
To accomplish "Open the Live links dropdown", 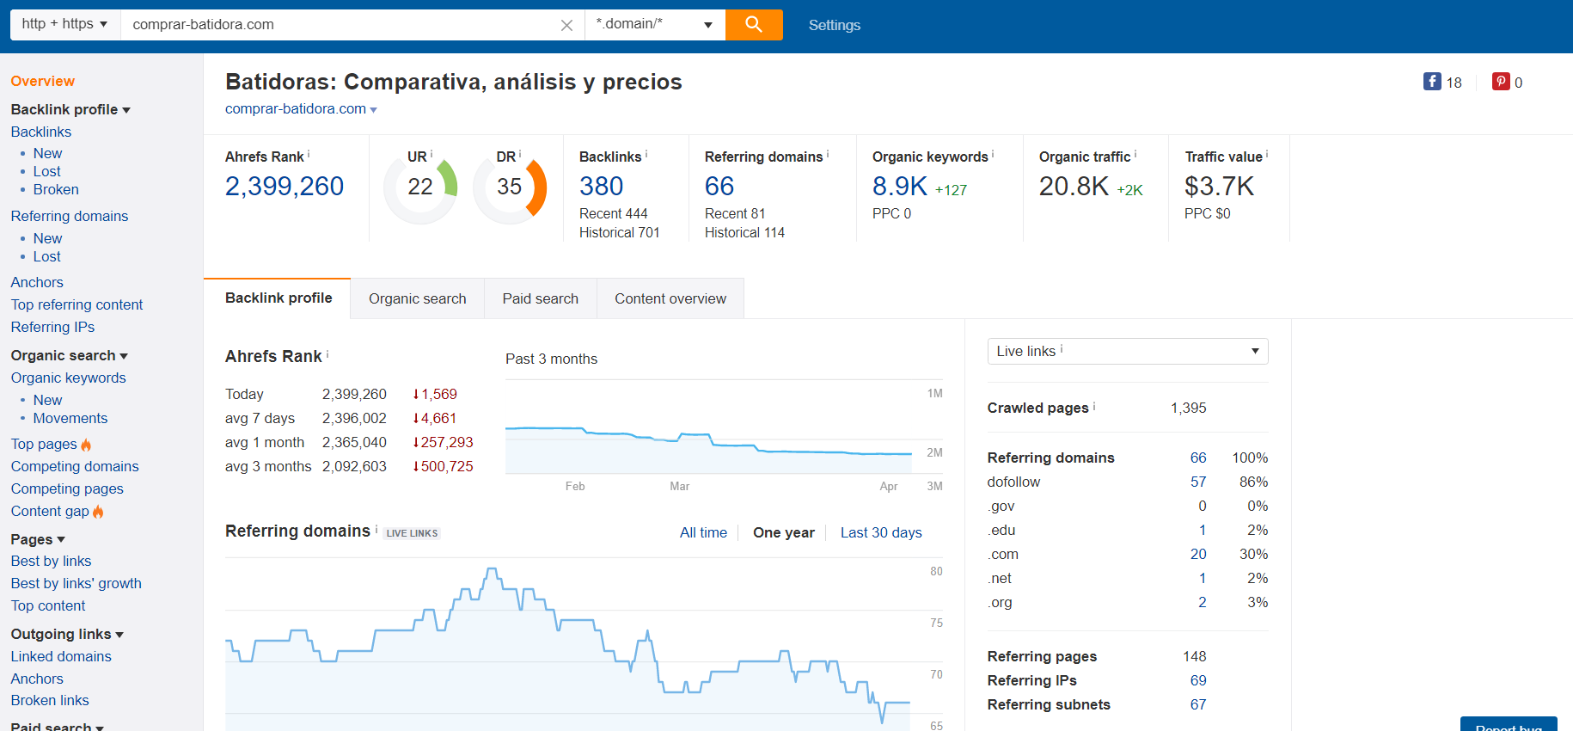I will point(1128,351).
